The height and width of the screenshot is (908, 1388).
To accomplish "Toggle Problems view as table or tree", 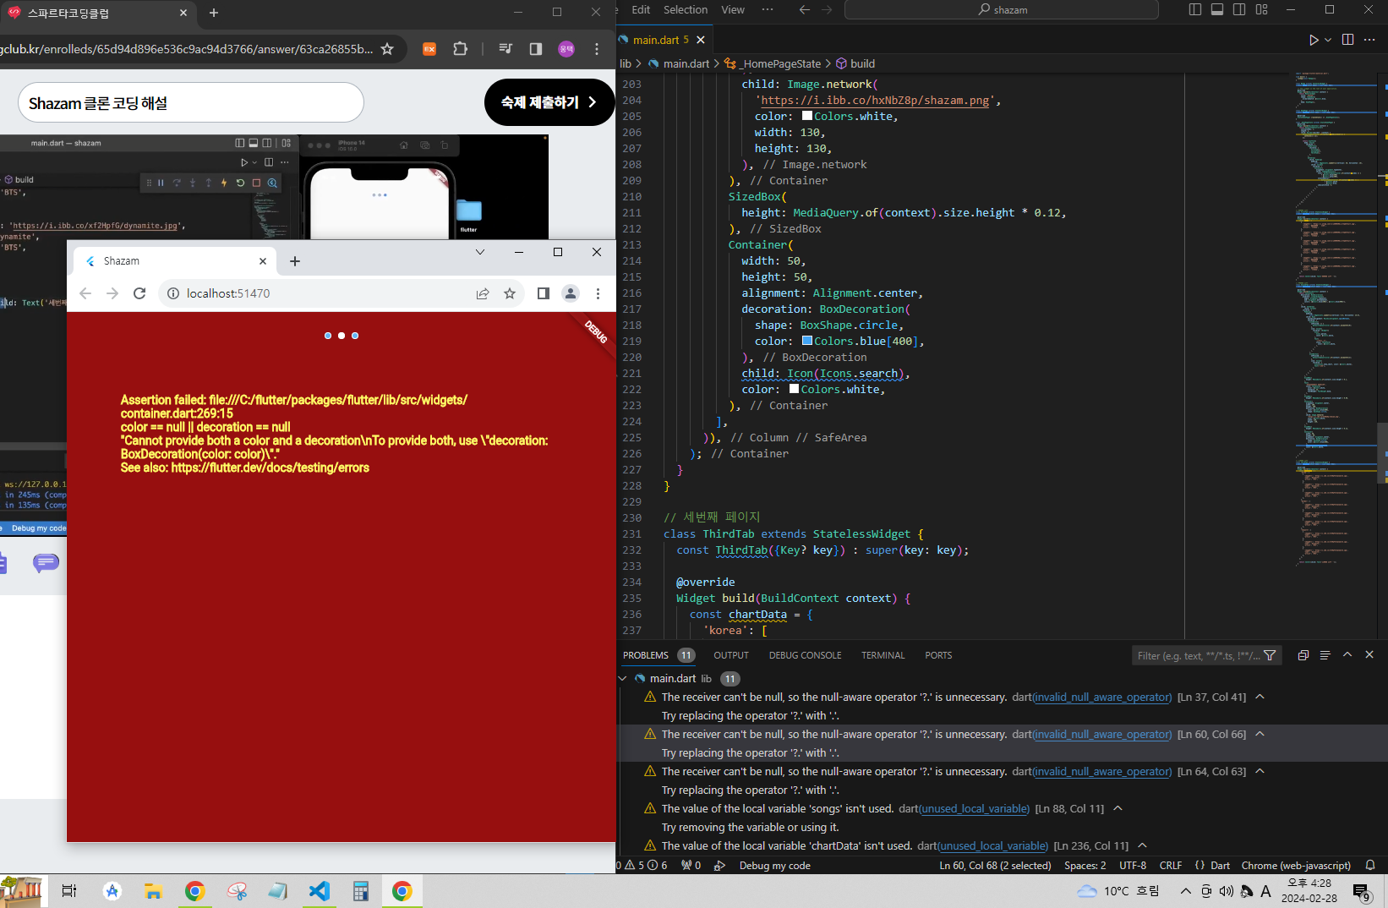I will (x=1325, y=655).
